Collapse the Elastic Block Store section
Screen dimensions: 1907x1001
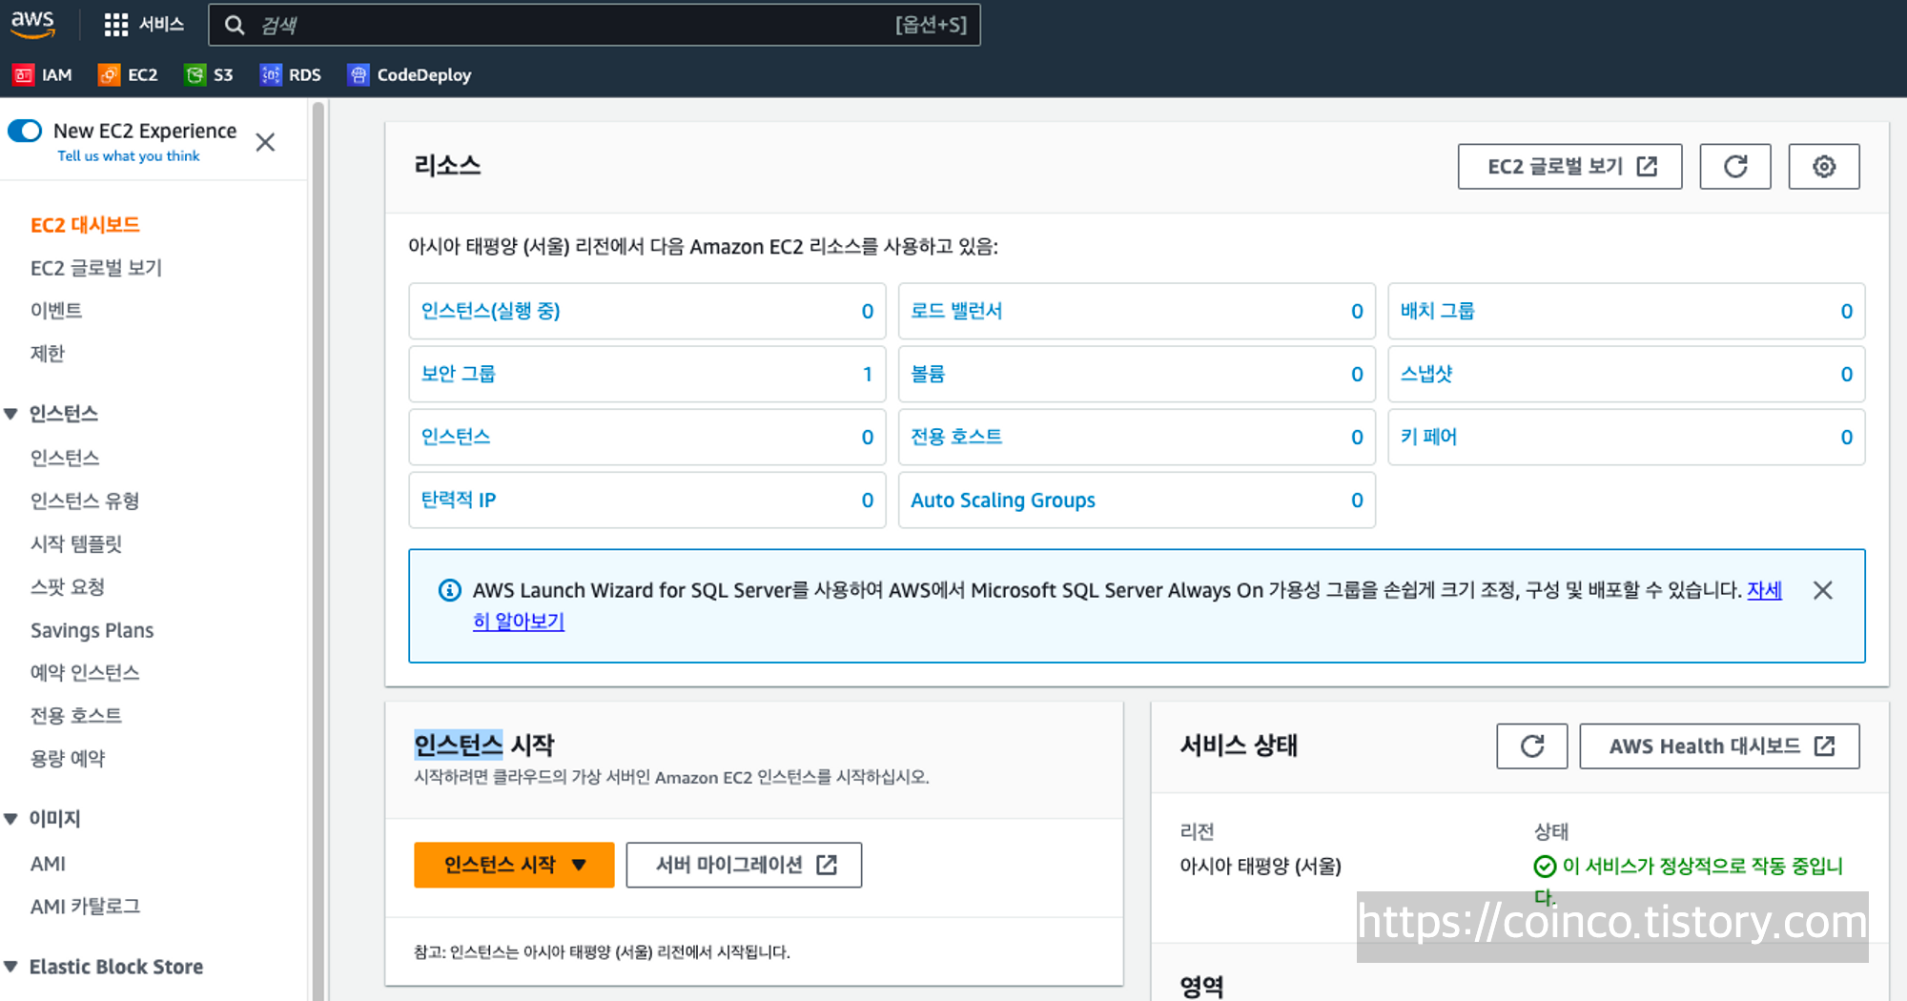coord(11,967)
